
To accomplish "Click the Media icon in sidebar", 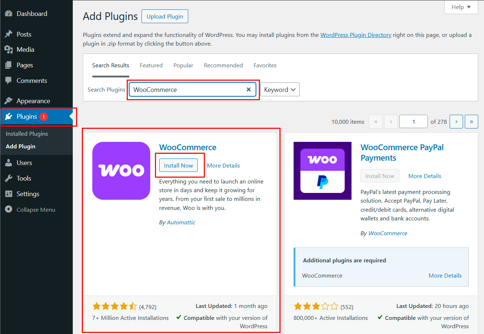I will (9, 50).
